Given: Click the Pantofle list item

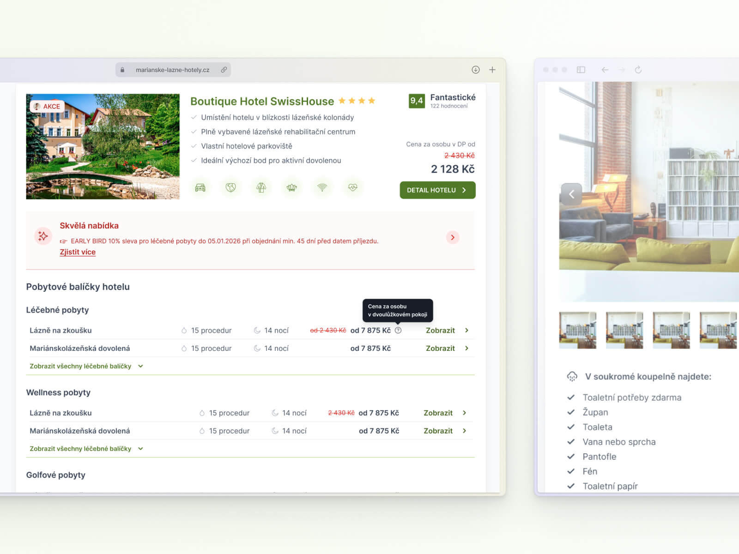Looking at the screenshot, I should point(599,457).
